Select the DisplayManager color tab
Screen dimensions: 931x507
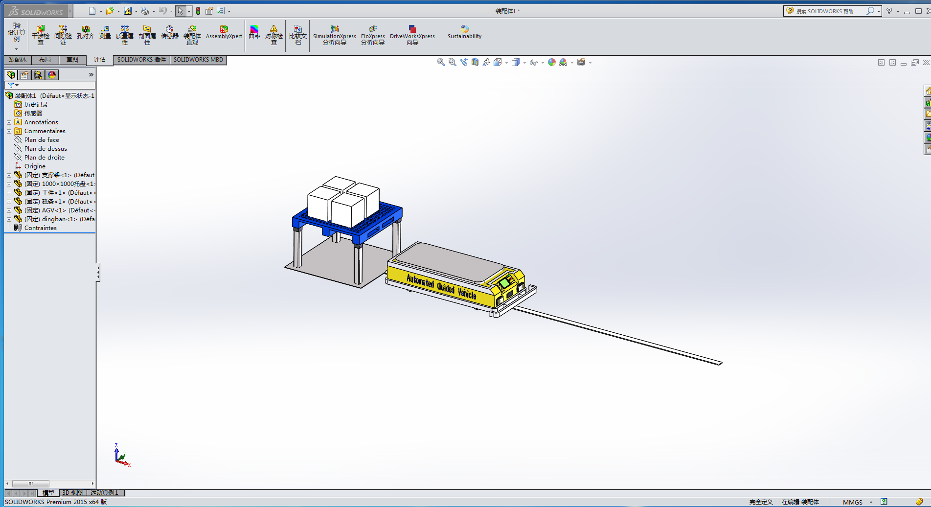(x=52, y=74)
